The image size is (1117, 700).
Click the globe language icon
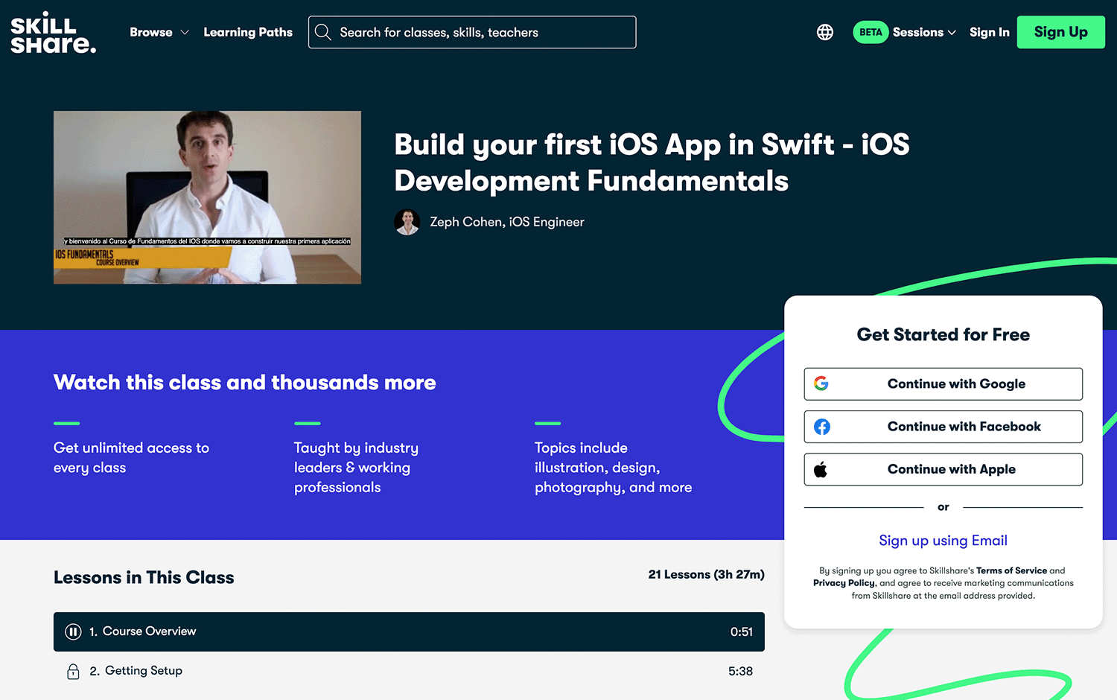pos(825,32)
